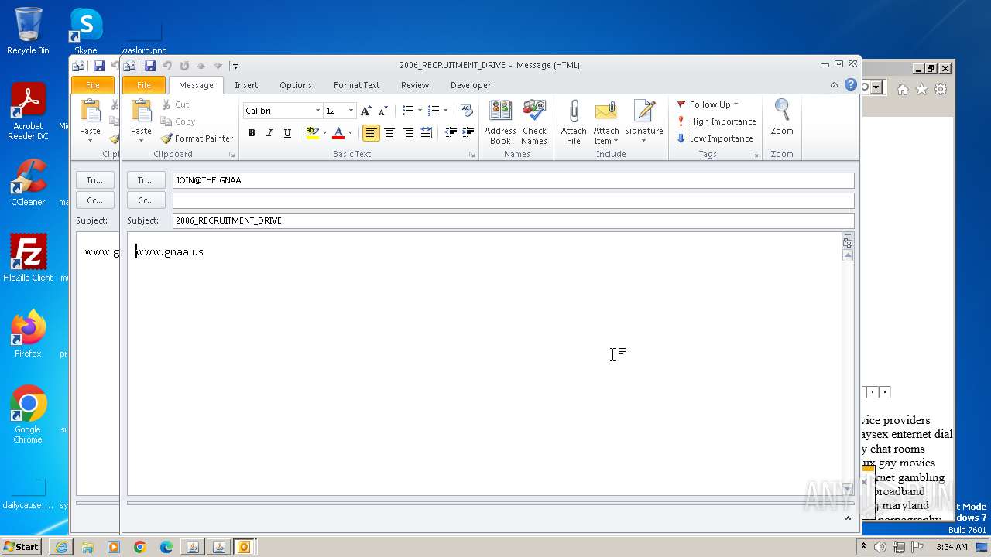Open the Start menu
The height and width of the screenshot is (557, 991).
click(x=21, y=547)
